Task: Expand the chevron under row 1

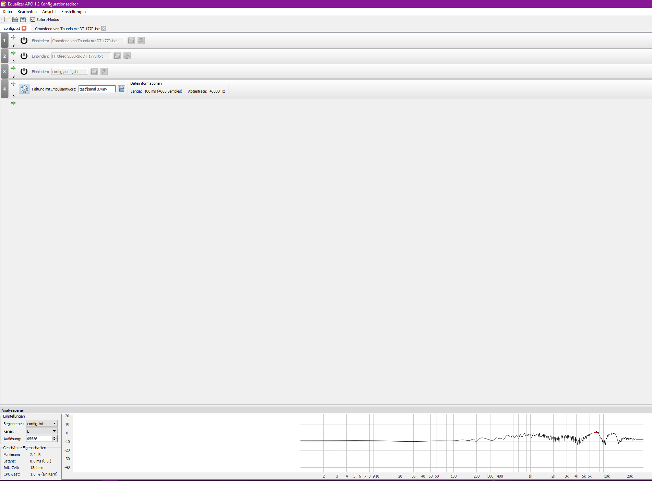Action: 13,46
